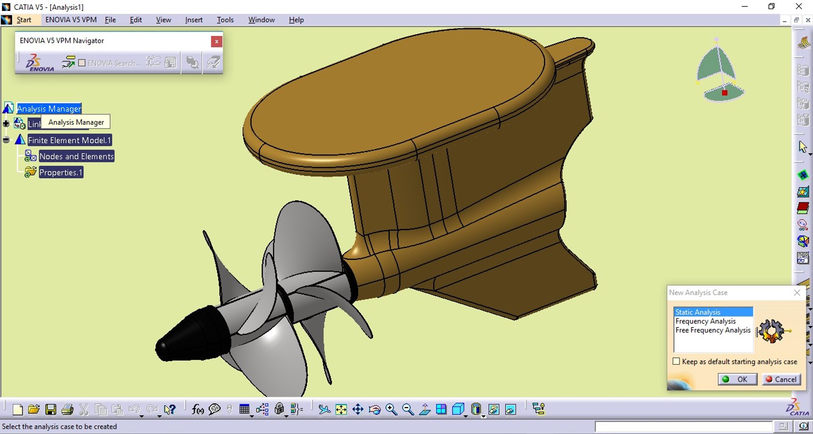
Task: Click the specification tree lightbulb icon at toolbar end
Action: [x=539, y=409]
